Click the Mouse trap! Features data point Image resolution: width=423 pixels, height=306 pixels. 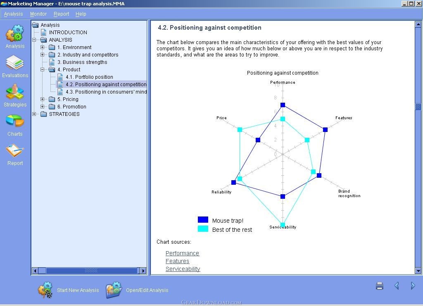(x=326, y=129)
